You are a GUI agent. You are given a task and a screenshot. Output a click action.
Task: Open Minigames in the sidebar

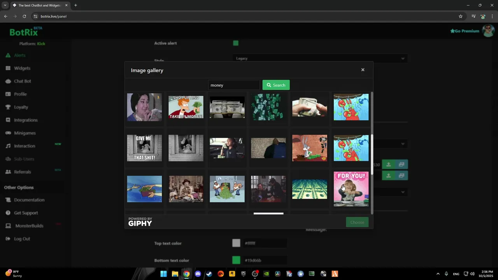[x=25, y=133]
